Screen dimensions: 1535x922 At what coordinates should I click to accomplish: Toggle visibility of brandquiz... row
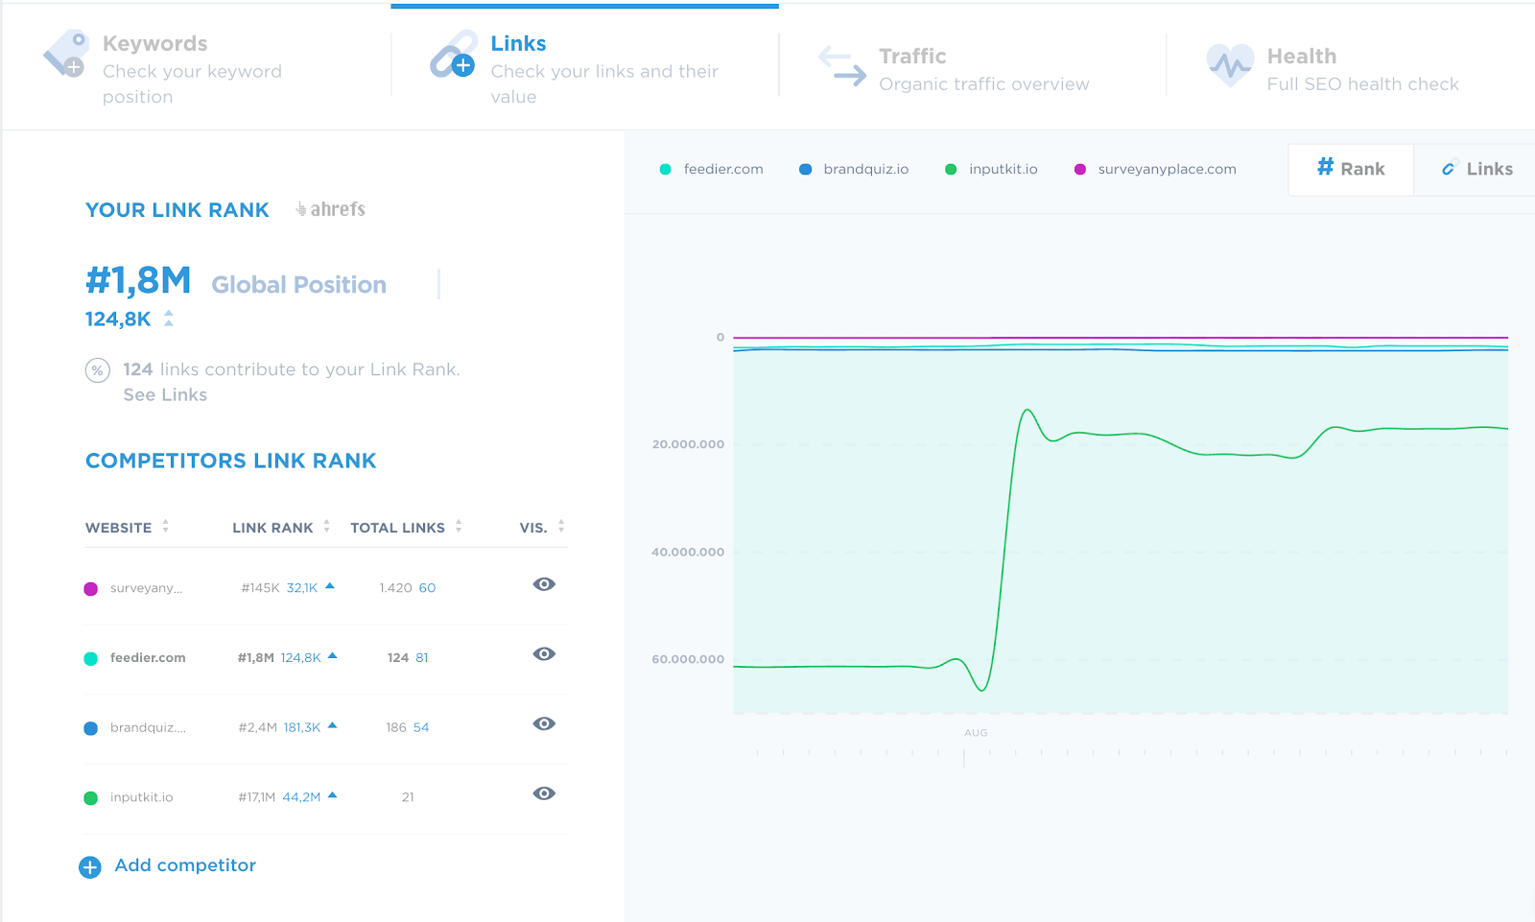[544, 724]
